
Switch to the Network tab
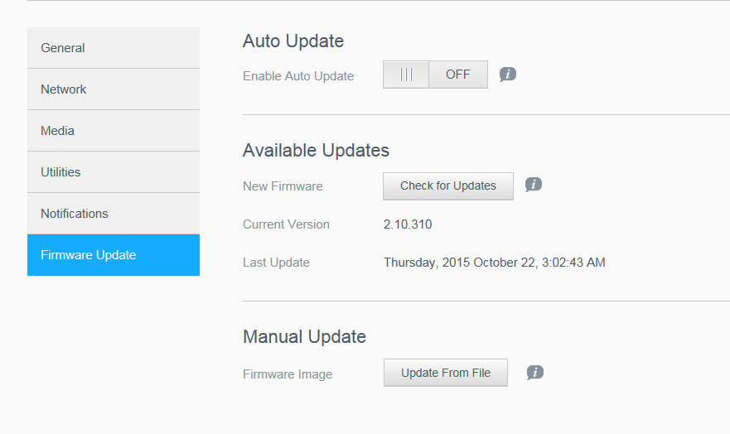pyautogui.click(x=114, y=89)
